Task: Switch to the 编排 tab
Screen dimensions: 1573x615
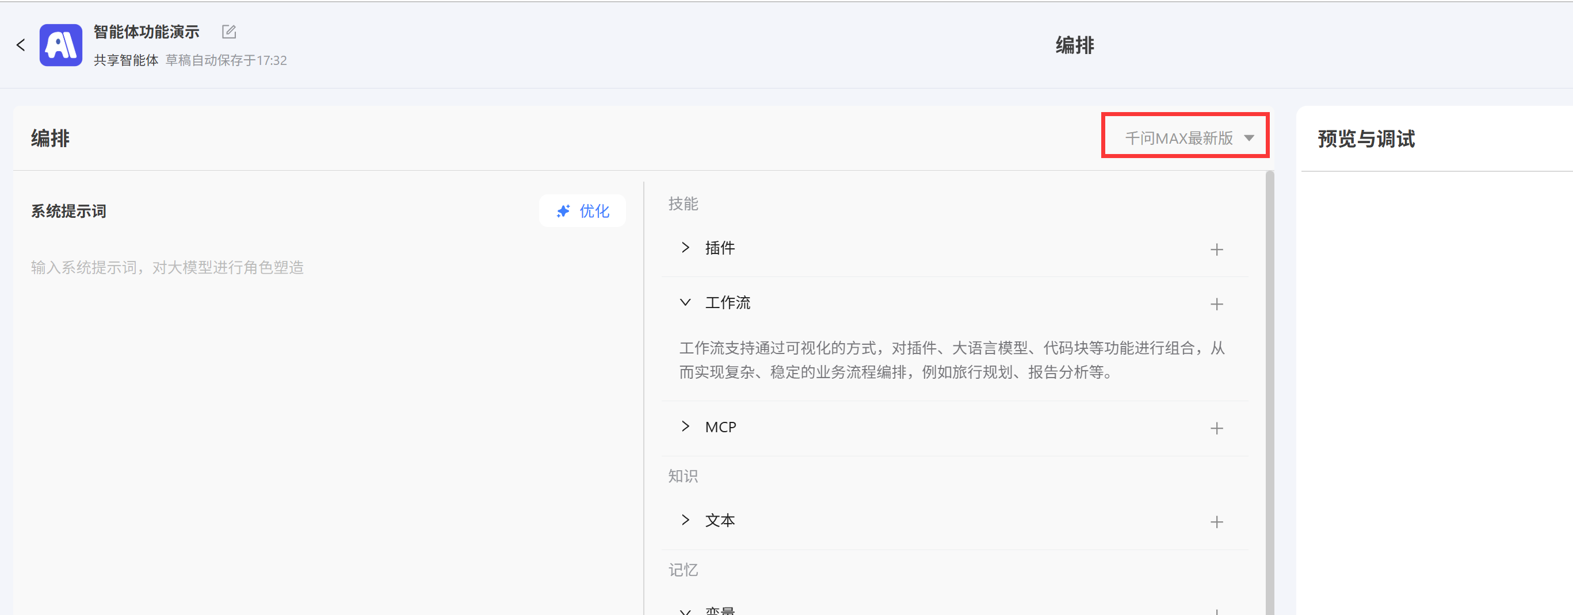Action: [x=50, y=138]
